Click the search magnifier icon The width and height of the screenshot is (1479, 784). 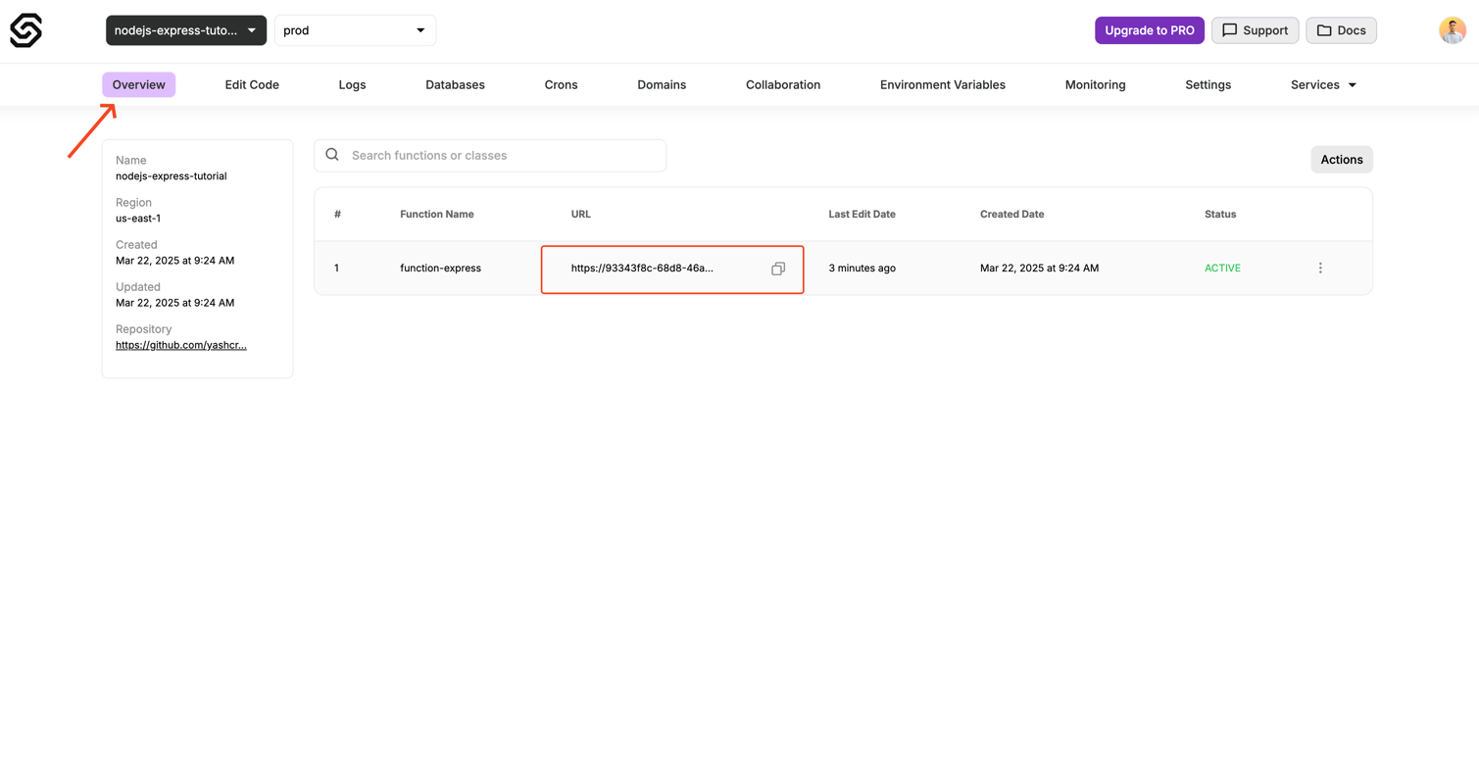(x=331, y=155)
